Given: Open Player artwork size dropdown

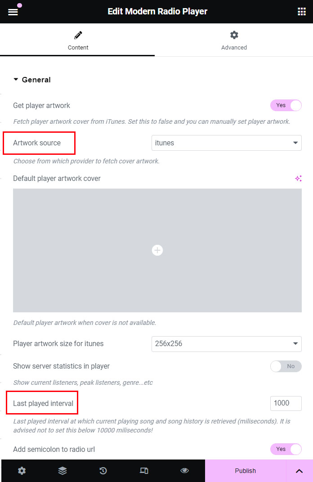Looking at the screenshot, I should (x=226, y=344).
